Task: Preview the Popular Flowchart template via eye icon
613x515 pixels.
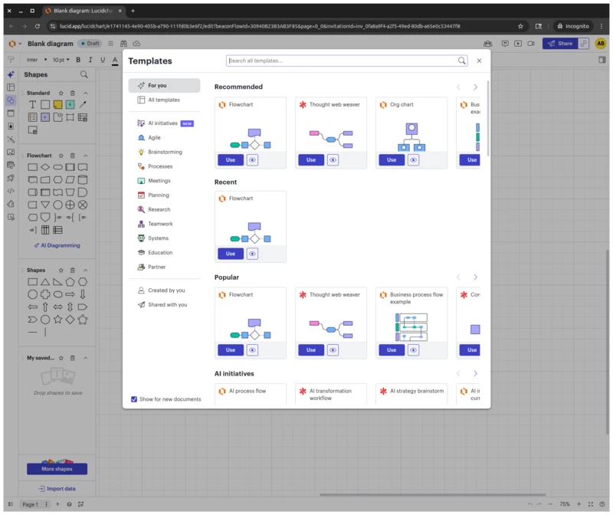Action: [x=252, y=350]
